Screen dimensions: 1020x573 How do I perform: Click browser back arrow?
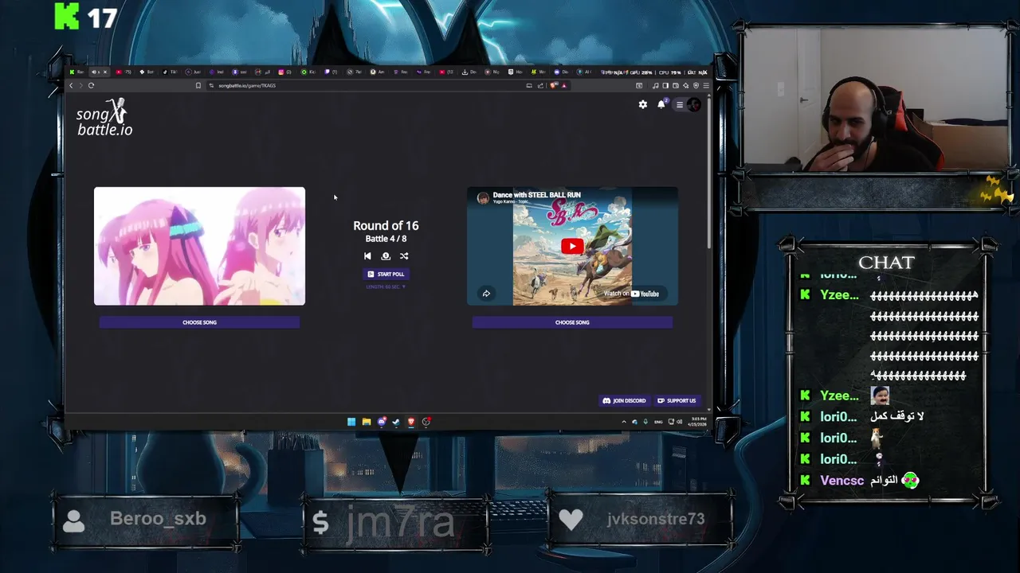[71, 85]
